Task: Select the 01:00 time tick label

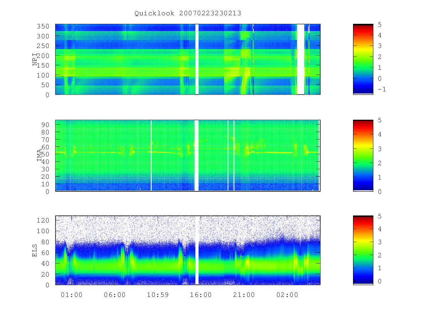Action: tap(72, 295)
